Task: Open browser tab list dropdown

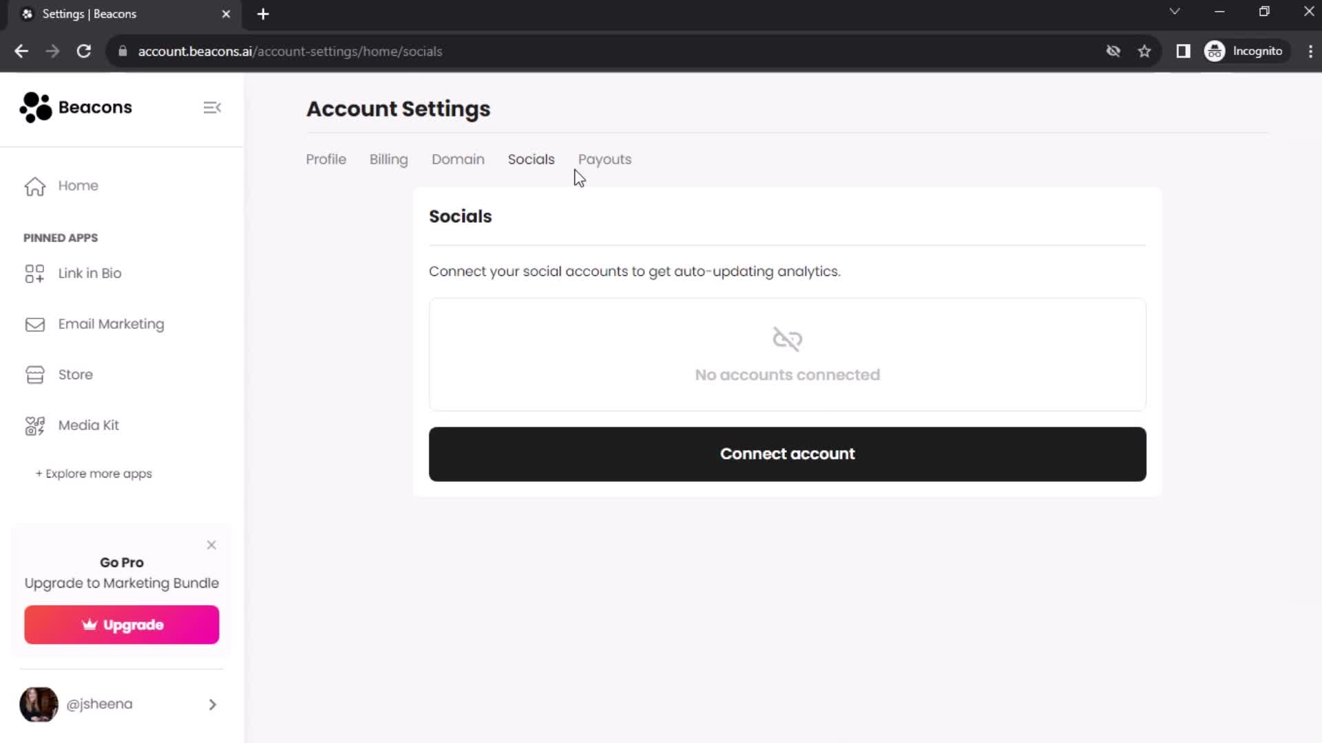Action: pyautogui.click(x=1174, y=12)
